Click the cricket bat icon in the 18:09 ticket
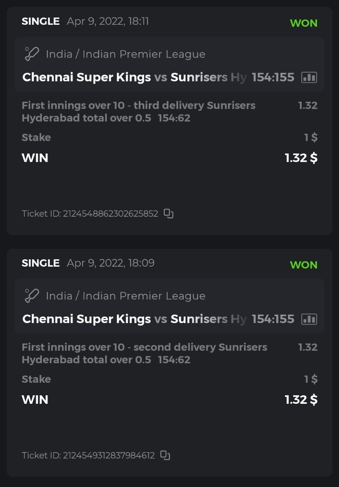Screen dimensions: 339x487 click(32, 296)
